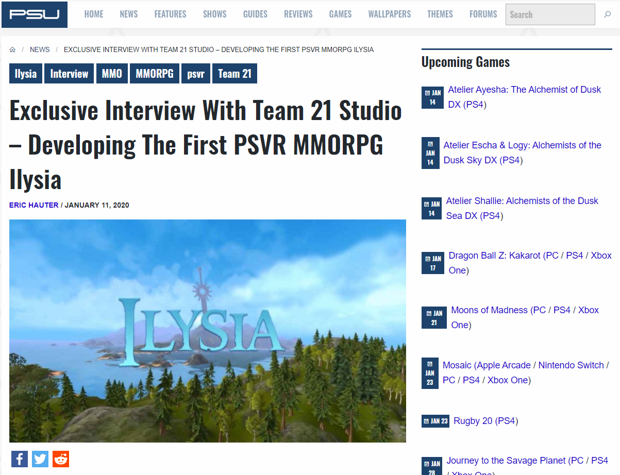The height and width of the screenshot is (475, 620).
Task: Go to the Wallpapers section
Action: (389, 14)
